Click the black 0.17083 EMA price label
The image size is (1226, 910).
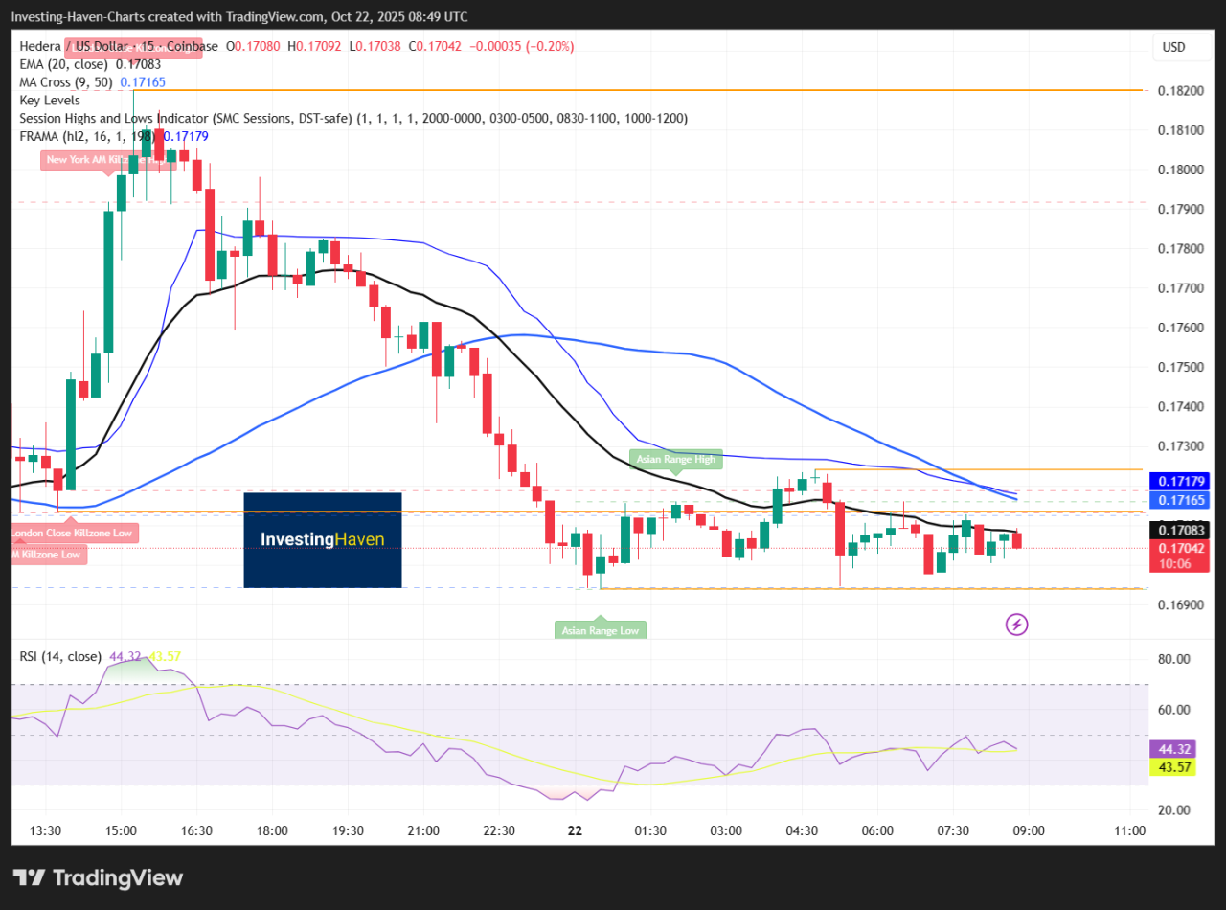coord(1174,530)
